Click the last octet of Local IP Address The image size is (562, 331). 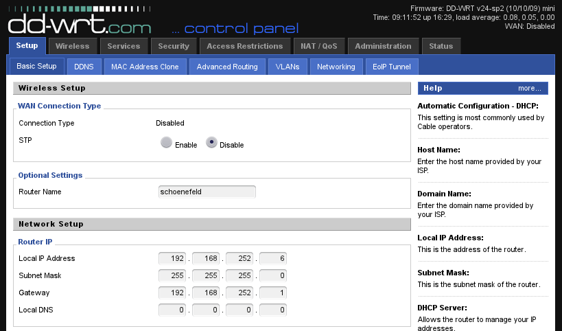[273, 258]
